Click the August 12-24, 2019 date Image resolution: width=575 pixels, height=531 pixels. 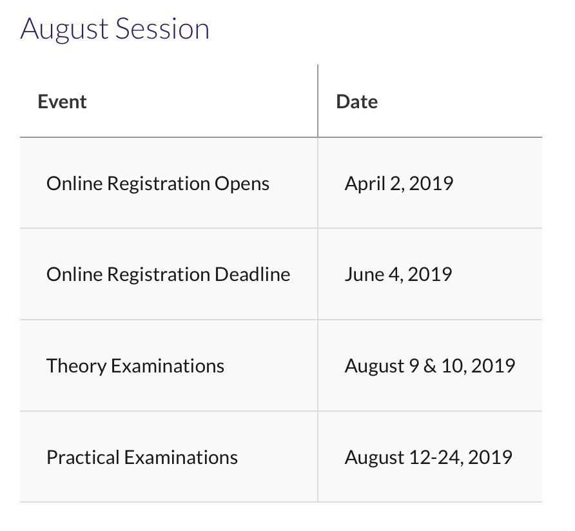[428, 458]
